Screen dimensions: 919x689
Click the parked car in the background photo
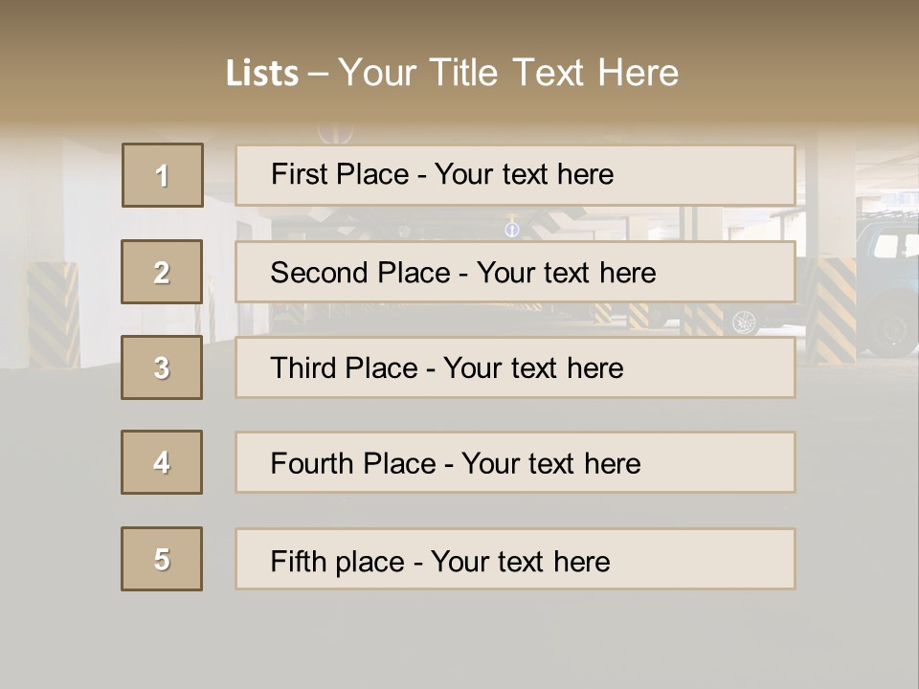[885, 287]
